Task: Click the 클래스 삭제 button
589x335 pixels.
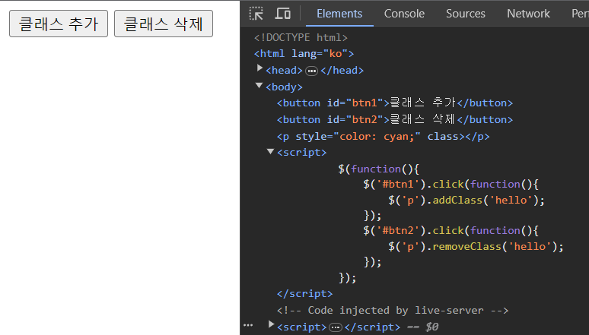Action: [164, 24]
